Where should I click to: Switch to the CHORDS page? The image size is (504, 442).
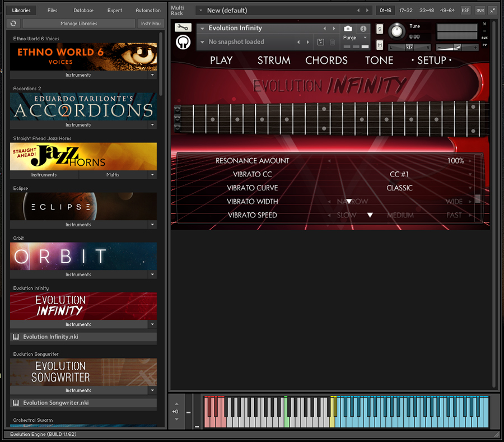326,61
